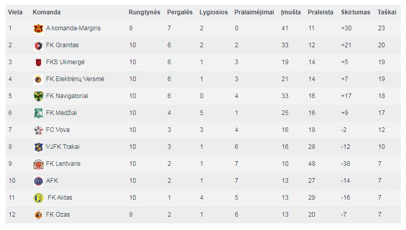
Task: Click the FK Aktas yellow round logo
Action: [38, 198]
